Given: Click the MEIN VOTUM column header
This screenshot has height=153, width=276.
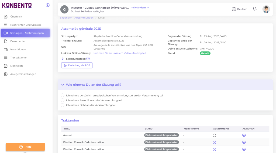Looking at the screenshot, I should click(191, 129).
